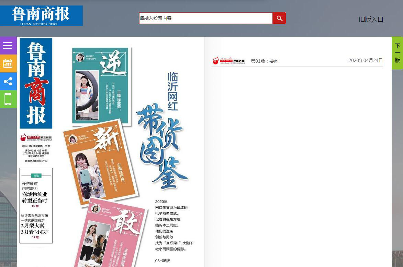
Task: Click the 第01版：要闻 page label
Action: click(264, 61)
